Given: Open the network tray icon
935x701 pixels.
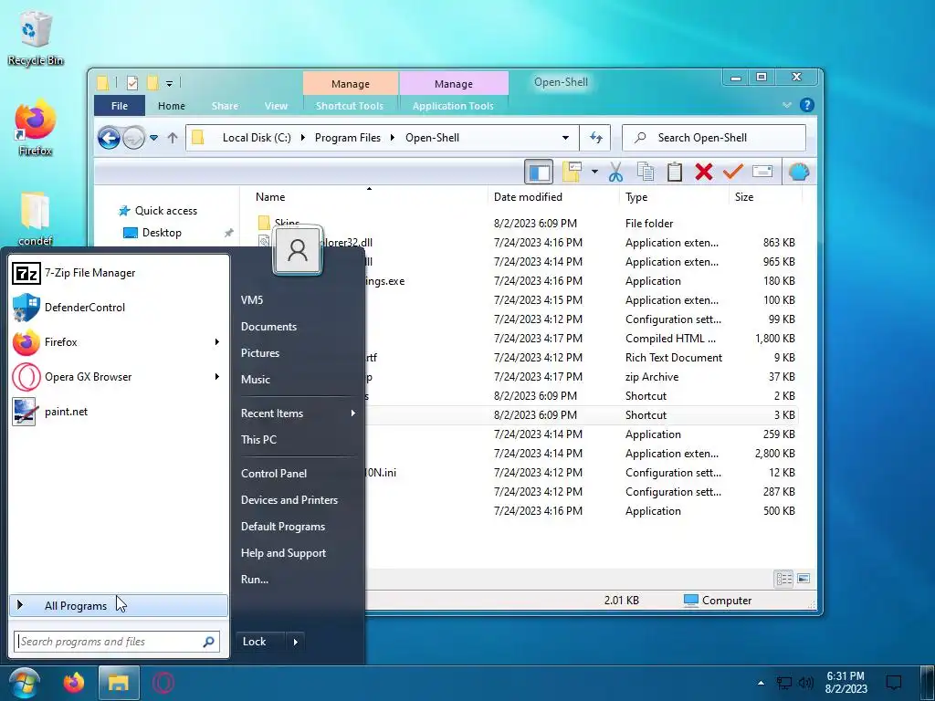Looking at the screenshot, I should (x=783, y=683).
